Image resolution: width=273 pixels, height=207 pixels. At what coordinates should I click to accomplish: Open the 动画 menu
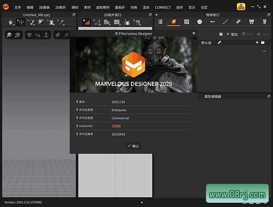click(x=134, y=7)
